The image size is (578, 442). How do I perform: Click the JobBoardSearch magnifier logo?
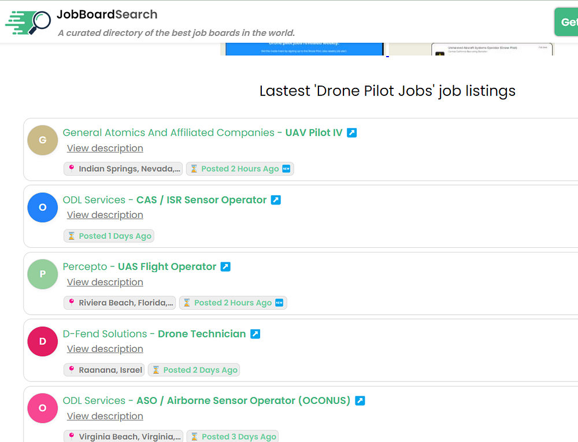(x=28, y=23)
